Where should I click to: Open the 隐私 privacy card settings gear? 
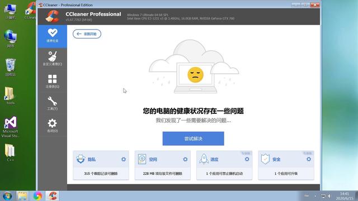pos(124,159)
